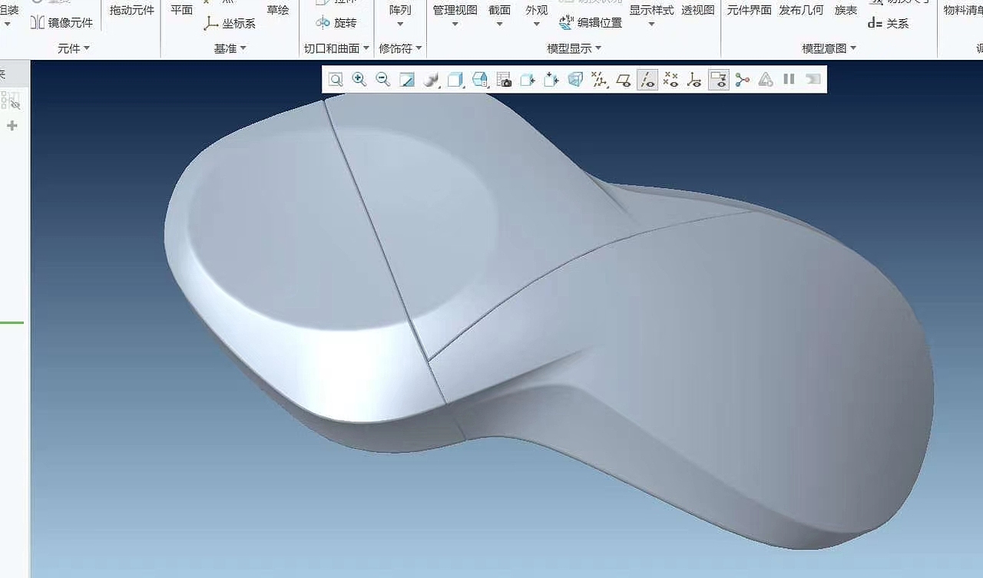Click 坐标系 (Coordinate System) tool

coord(230,24)
